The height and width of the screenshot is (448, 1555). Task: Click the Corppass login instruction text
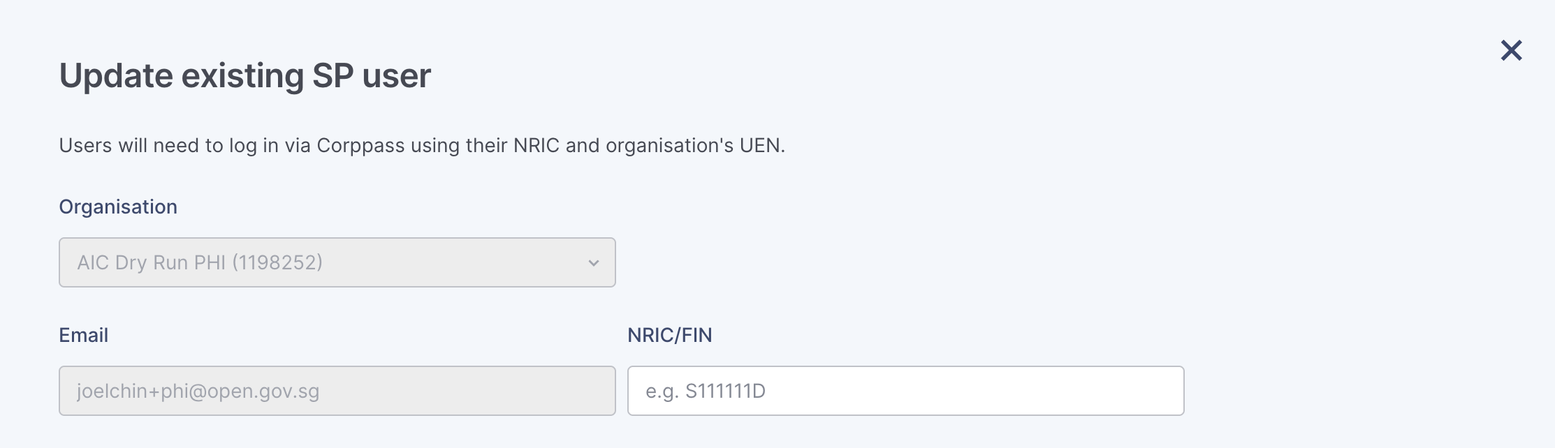click(x=422, y=145)
